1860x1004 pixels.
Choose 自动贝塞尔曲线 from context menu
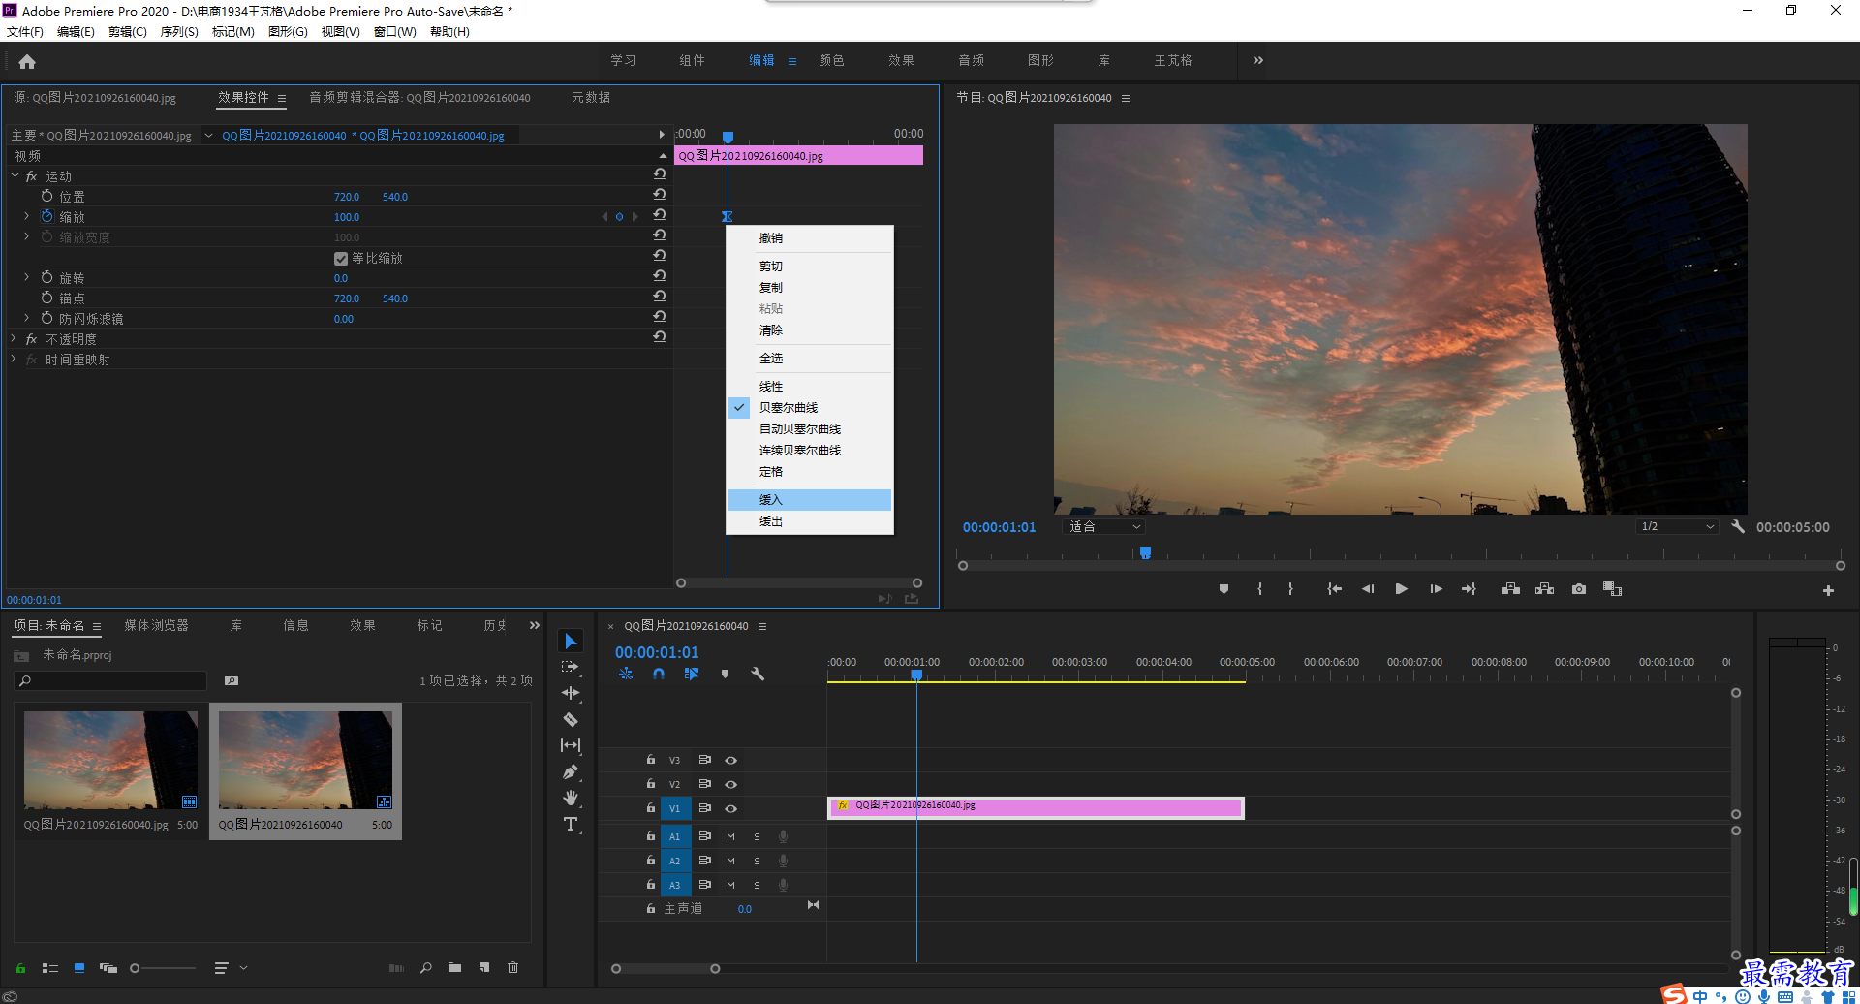coord(810,429)
